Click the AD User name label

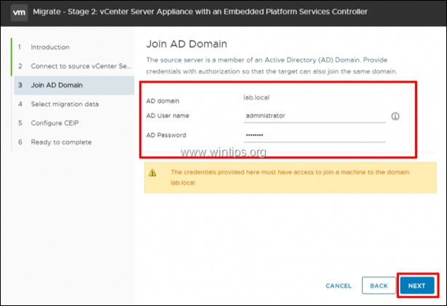coord(167,116)
